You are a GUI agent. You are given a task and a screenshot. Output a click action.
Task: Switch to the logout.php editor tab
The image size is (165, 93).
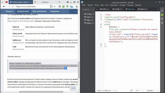click(x=143, y=9)
